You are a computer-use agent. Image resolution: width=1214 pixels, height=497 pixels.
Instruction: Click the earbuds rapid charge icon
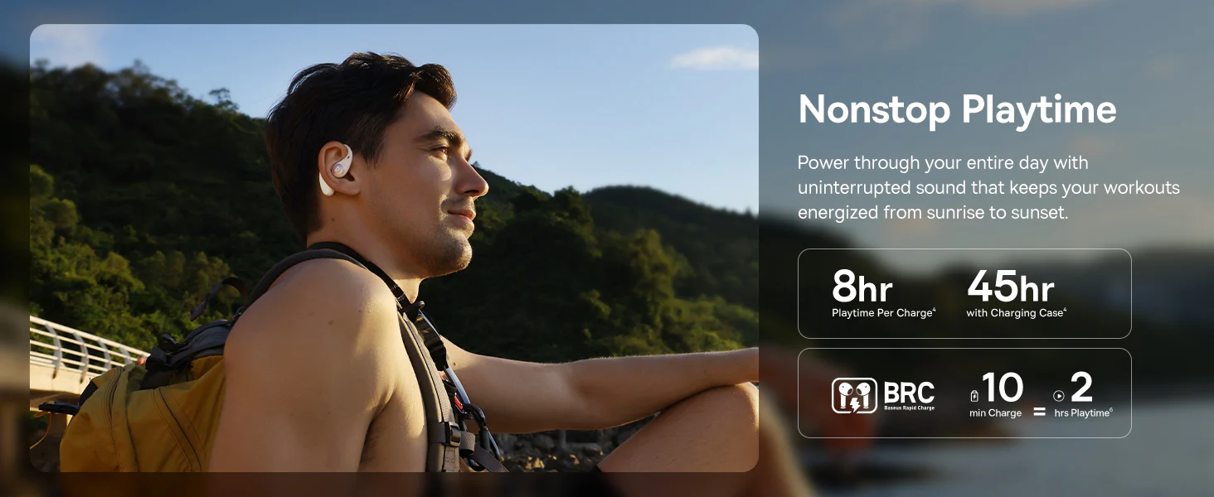click(854, 395)
